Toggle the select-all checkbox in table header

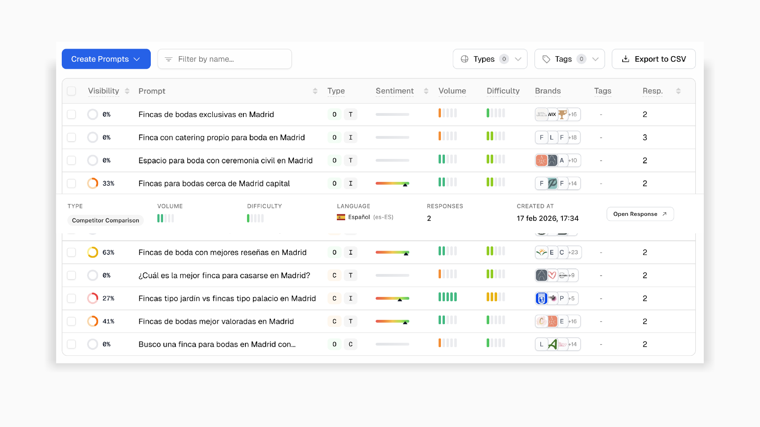72,91
